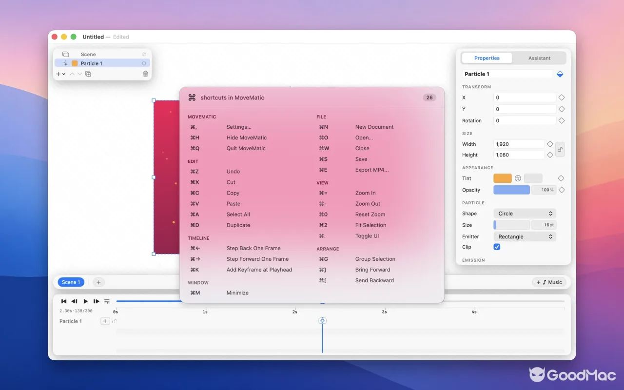624x390 pixels.
Task: Open the Emitter dropdown showing Rectangle
Action: tap(525, 236)
